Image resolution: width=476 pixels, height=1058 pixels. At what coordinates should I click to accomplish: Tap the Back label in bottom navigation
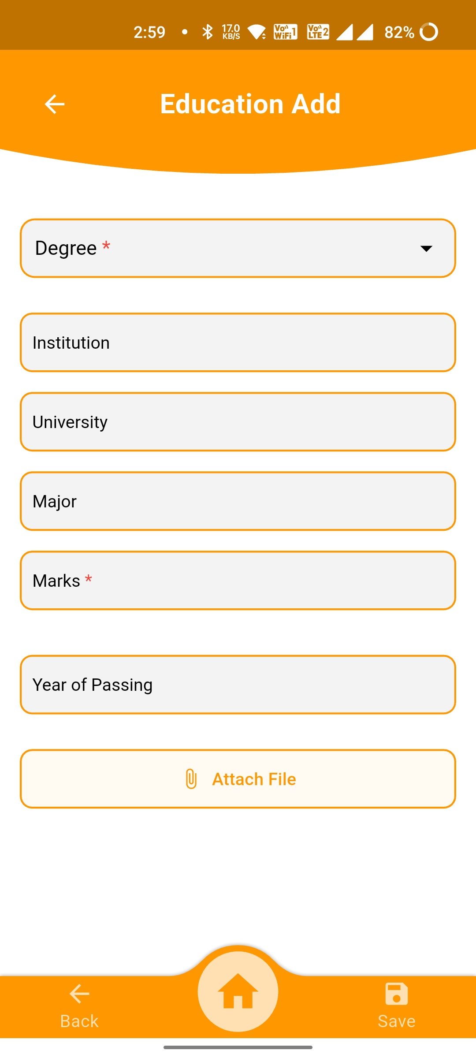click(x=79, y=1021)
